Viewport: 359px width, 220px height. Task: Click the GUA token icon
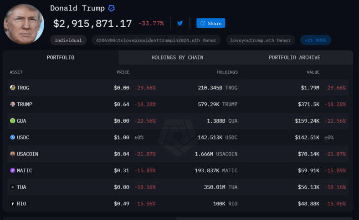[13, 121]
